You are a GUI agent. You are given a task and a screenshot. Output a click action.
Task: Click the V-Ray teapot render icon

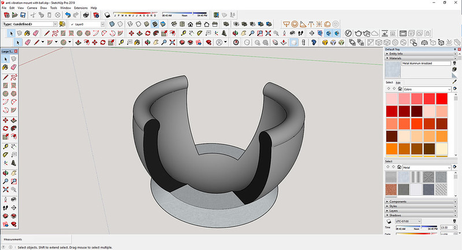(358, 34)
